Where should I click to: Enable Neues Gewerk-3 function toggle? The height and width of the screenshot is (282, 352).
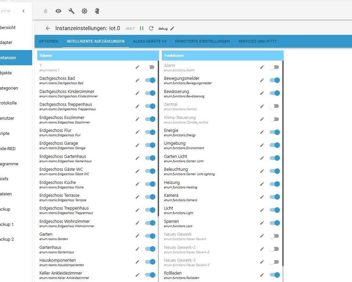click(x=274, y=262)
